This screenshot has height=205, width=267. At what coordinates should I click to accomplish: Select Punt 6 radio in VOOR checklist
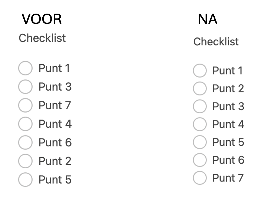pyautogui.click(x=25, y=142)
